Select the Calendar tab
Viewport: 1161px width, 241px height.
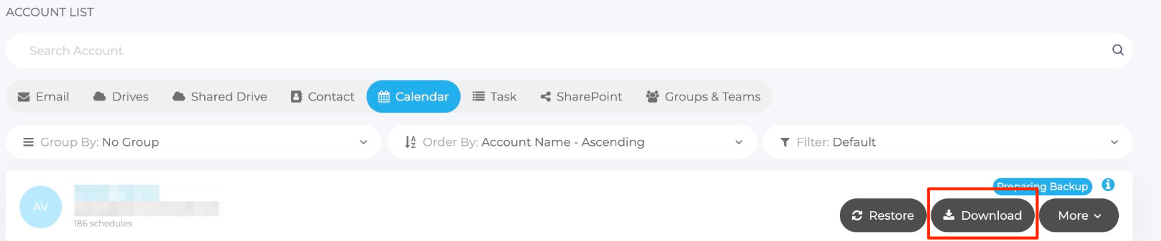[x=413, y=97]
